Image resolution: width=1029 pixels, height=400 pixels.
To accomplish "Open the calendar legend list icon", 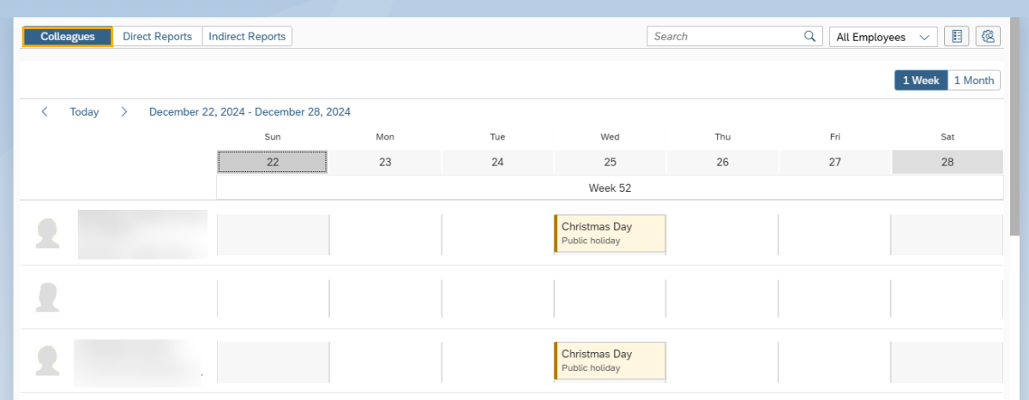I will (x=956, y=37).
